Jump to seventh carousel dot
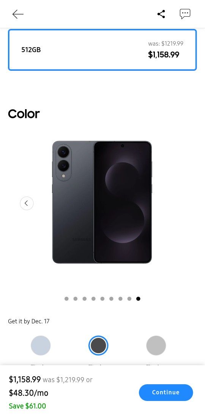 [120, 299]
